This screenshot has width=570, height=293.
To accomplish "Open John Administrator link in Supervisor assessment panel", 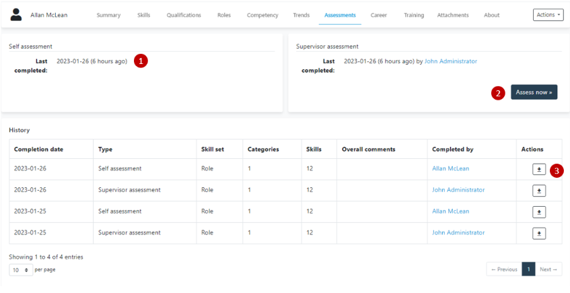I will click(x=450, y=61).
